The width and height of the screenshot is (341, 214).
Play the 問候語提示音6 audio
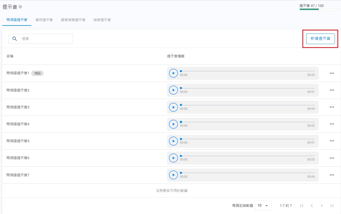click(x=173, y=158)
